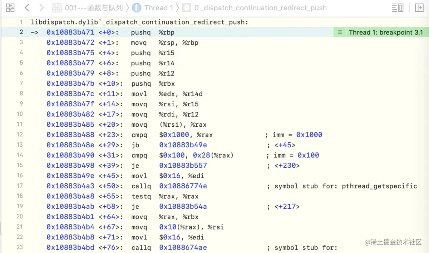Add a new editor pane
This screenshot has height=253, width=429.
click(419, 7)
